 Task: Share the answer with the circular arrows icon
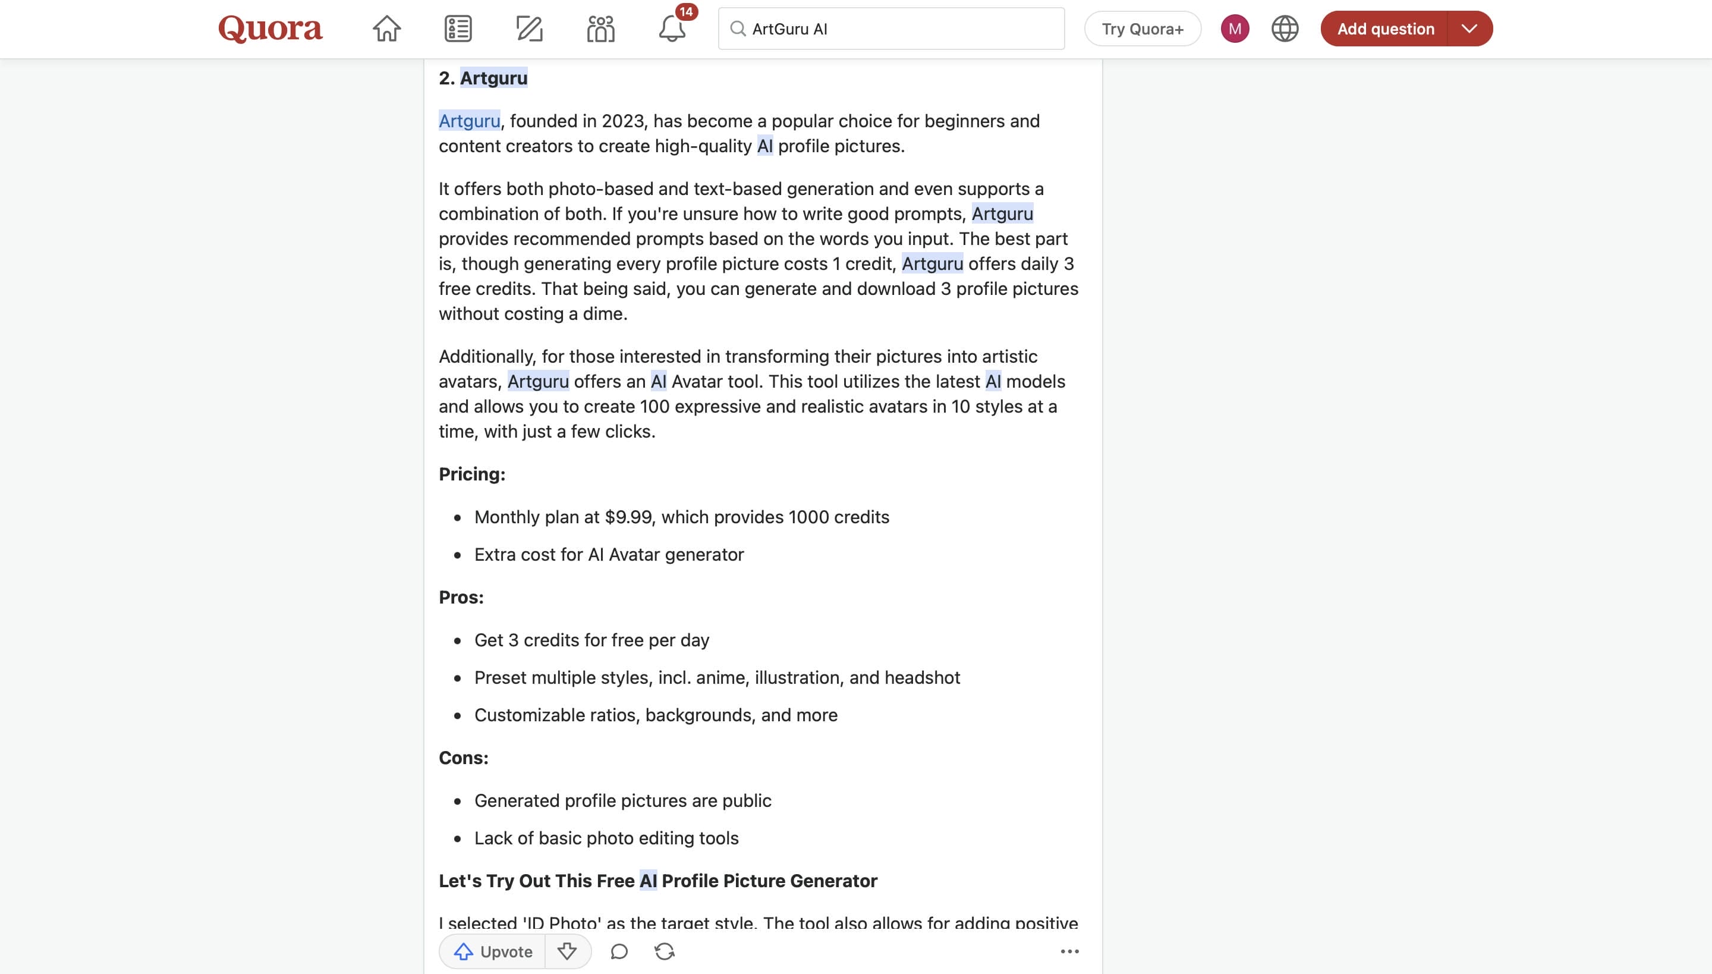tap(664, 951)
